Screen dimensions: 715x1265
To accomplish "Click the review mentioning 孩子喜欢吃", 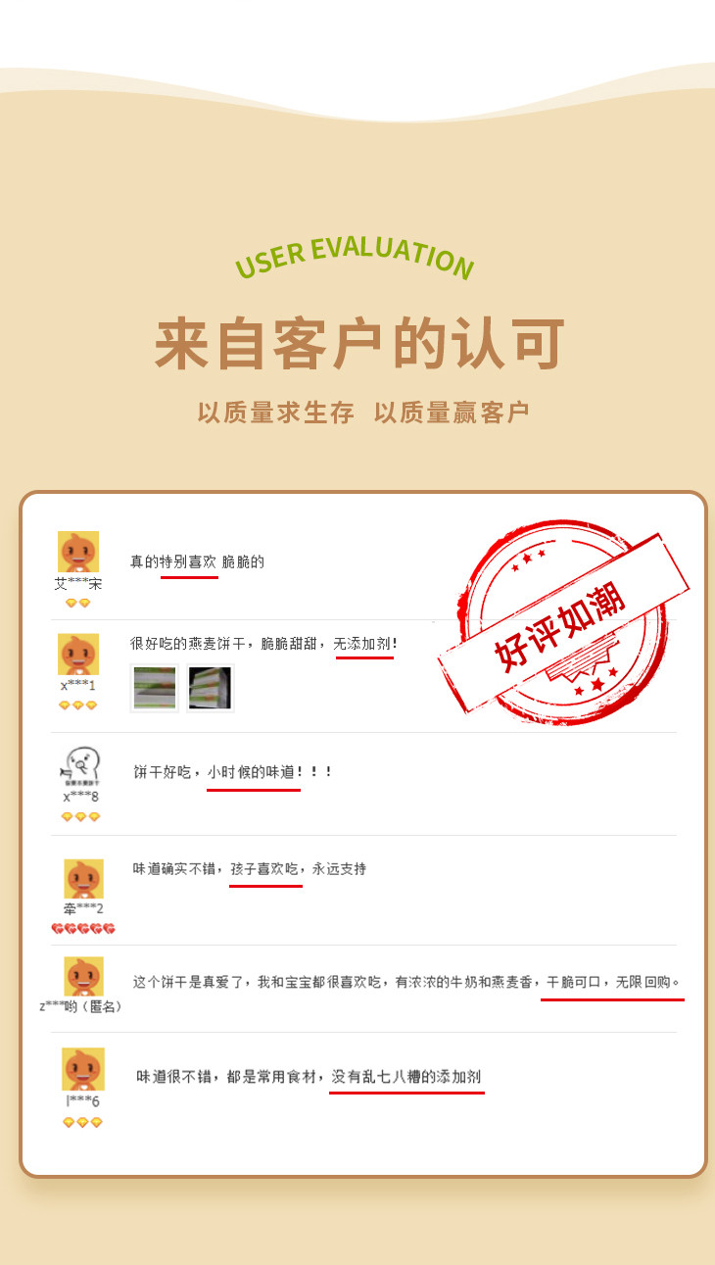I will (250, 869).
